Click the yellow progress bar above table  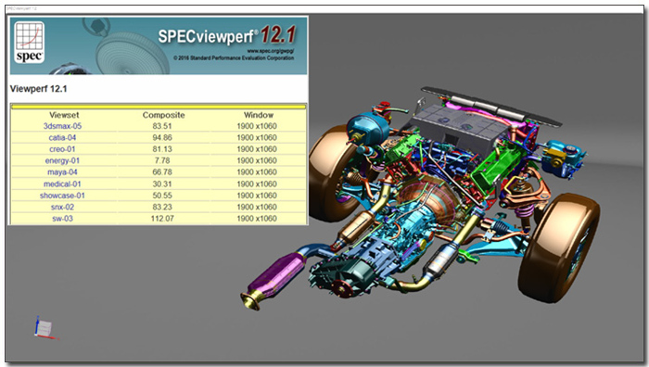159,107
